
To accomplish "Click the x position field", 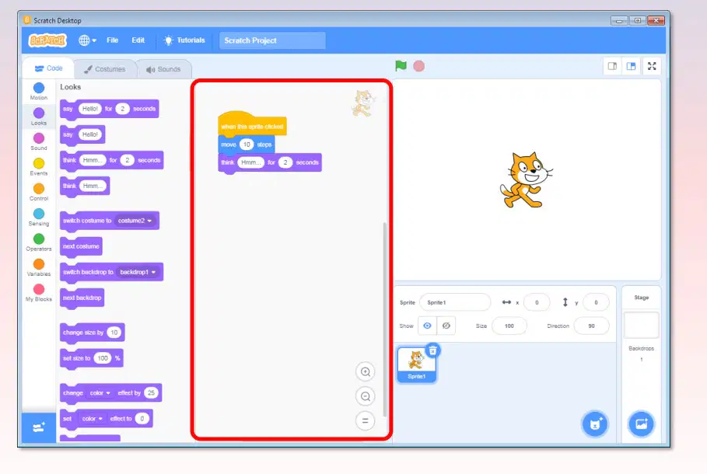I will coord(537,302).
